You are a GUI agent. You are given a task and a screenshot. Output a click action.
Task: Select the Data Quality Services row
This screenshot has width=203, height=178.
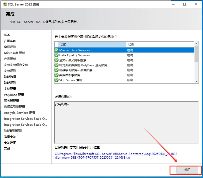[x=124, y=55]
